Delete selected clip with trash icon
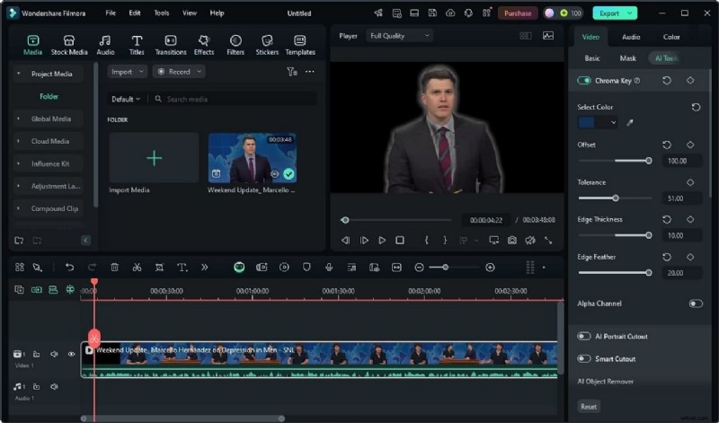719x423 pixels. coord(115,267)
